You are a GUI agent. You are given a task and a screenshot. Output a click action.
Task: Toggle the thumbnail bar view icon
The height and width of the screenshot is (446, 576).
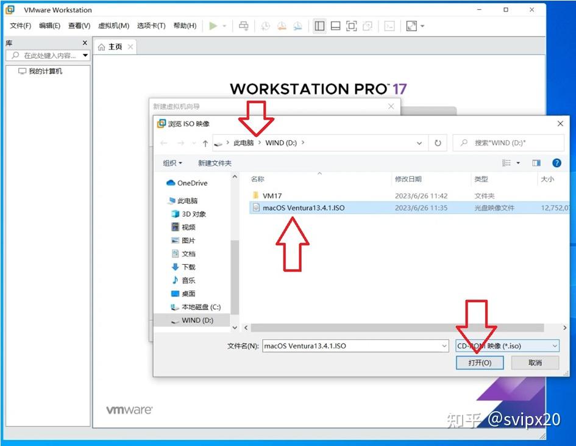[335, 26]
